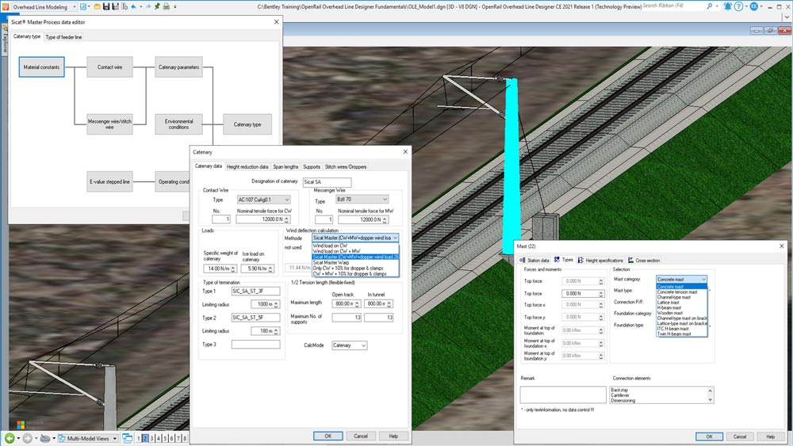The height and width of the screenshot is (446, 793).
Task: Open the Help question mark icon
Action: point(738,6)
